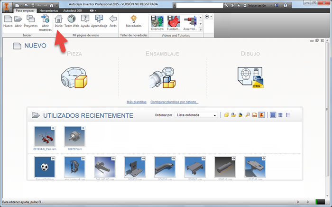Toggle the drawing files filter icon
Screen dimensions: 332x207
[240, 115]
